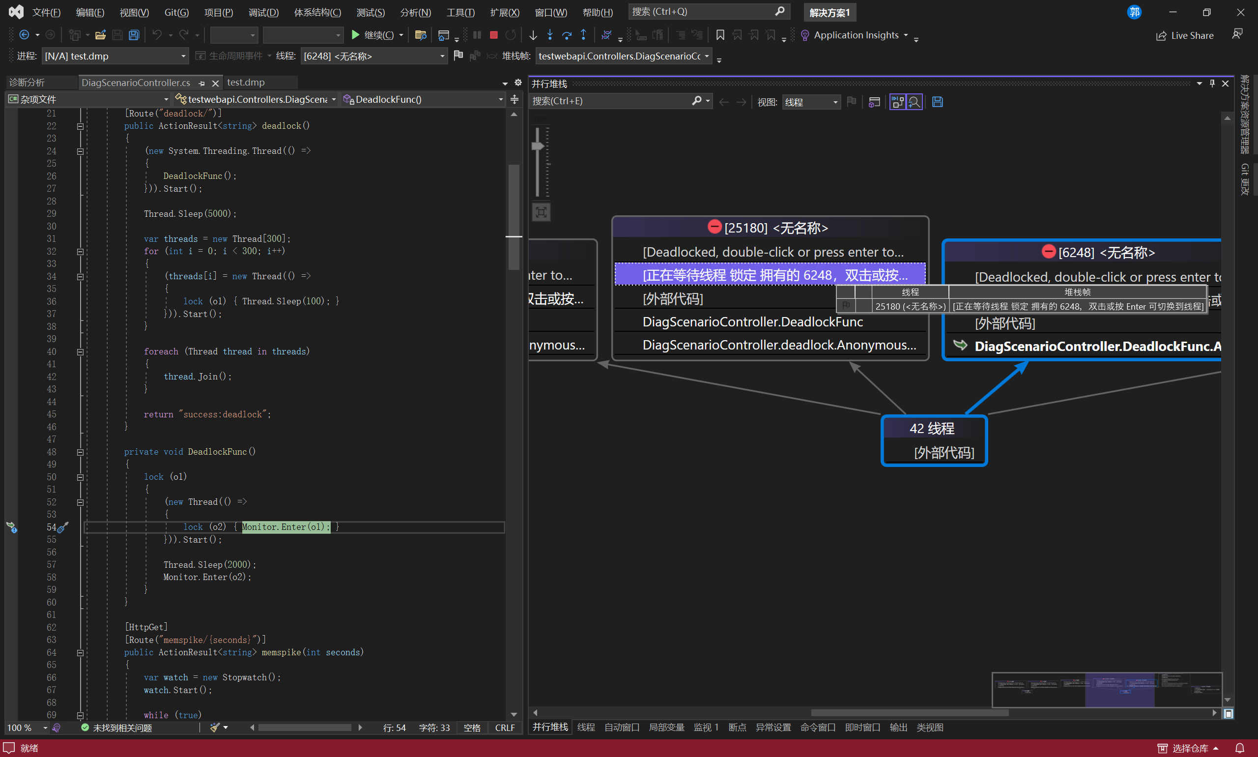Save parallel stacks diagram disk icon
1258x757 pixels.
pyautogui.click(x=937, y=102)
